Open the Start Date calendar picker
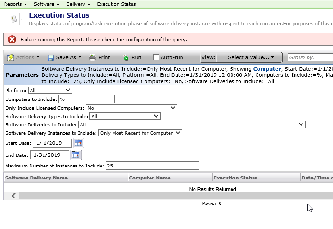Viewport: 333px width, 229px height. pos(77,143)
